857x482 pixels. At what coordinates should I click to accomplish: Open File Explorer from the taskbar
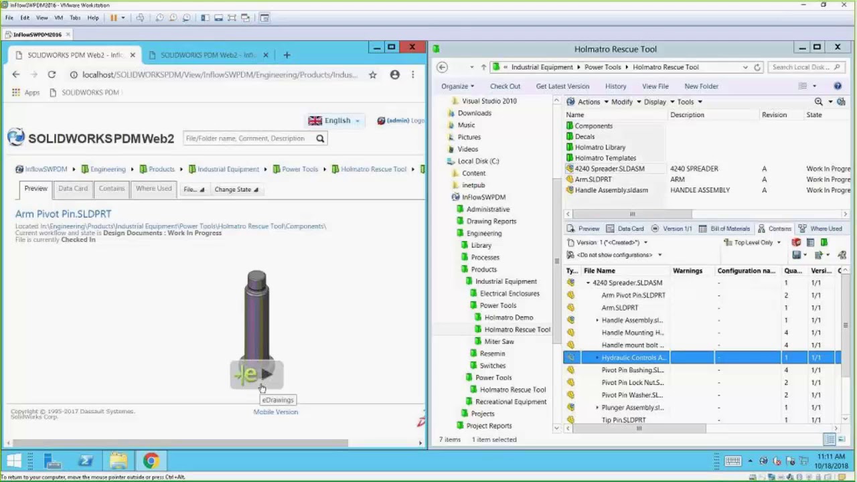coord(119,461)
